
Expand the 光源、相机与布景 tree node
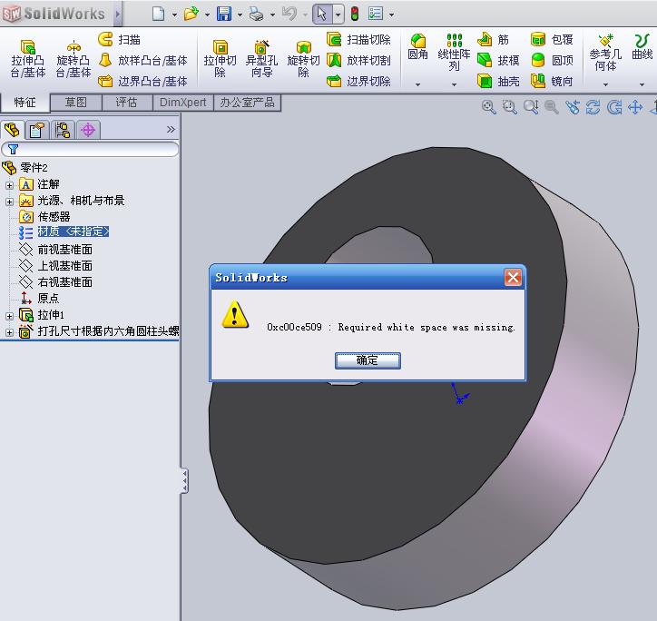[9, 202]
